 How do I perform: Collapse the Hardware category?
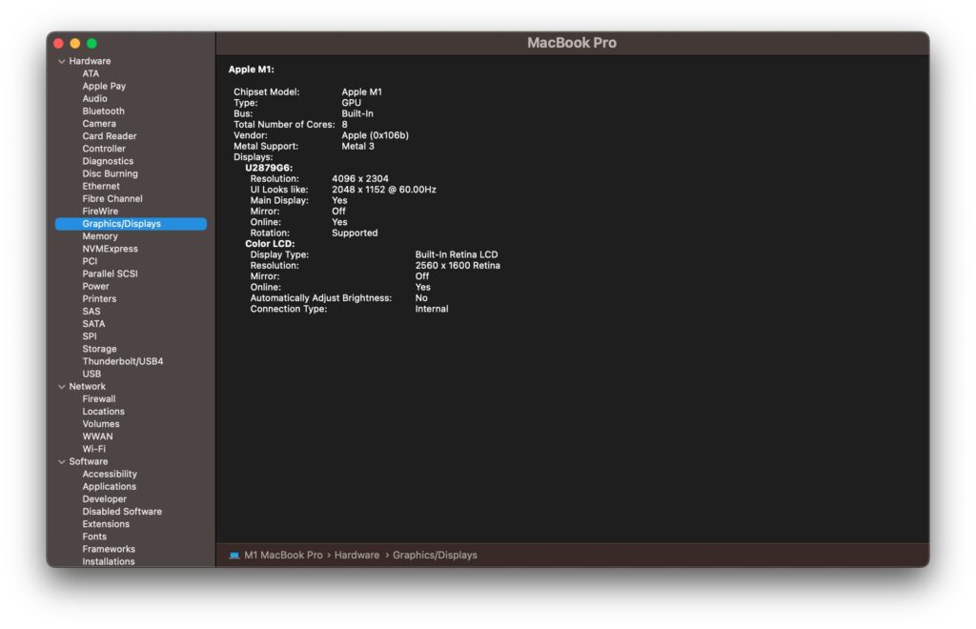[x=62, y=60]
